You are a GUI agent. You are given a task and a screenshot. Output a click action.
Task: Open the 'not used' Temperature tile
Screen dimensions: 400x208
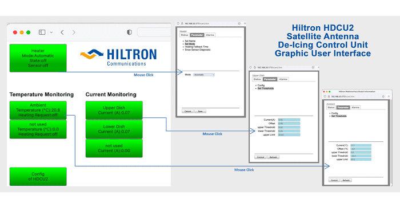tap(38, 129)
